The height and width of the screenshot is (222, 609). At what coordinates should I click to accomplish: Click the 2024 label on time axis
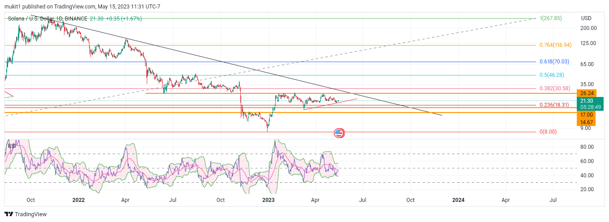tap(458, 200)
